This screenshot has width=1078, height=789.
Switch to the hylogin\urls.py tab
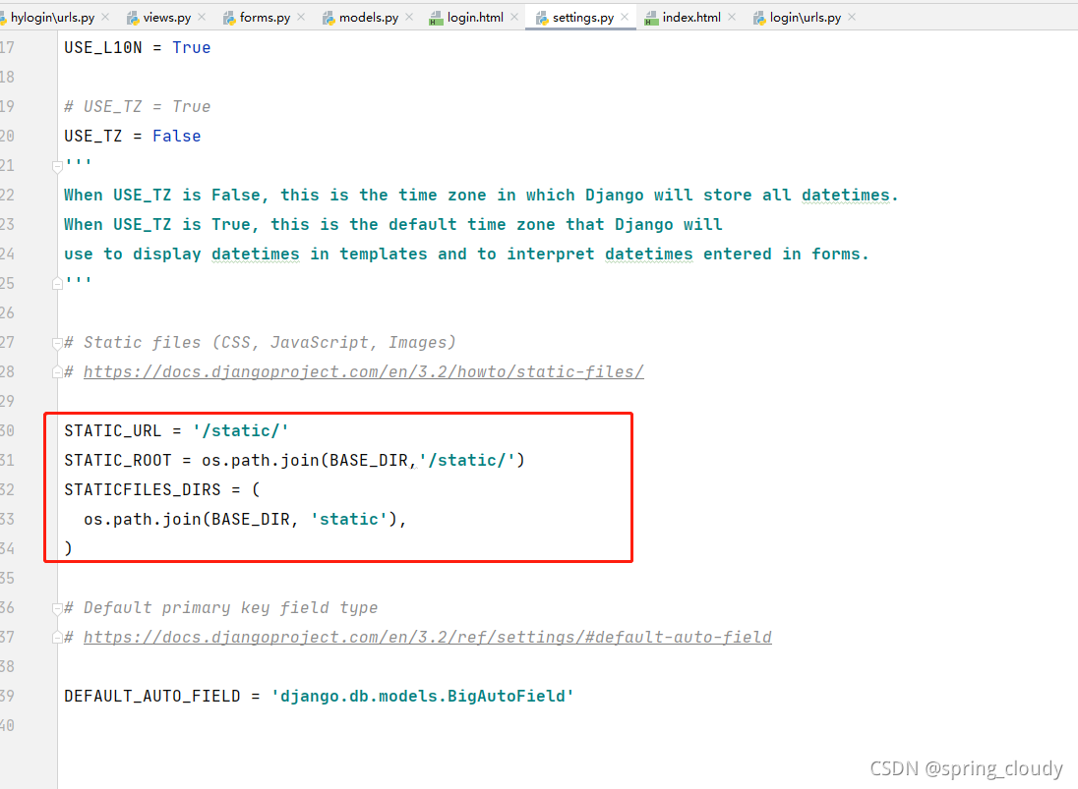coord(52,17)
